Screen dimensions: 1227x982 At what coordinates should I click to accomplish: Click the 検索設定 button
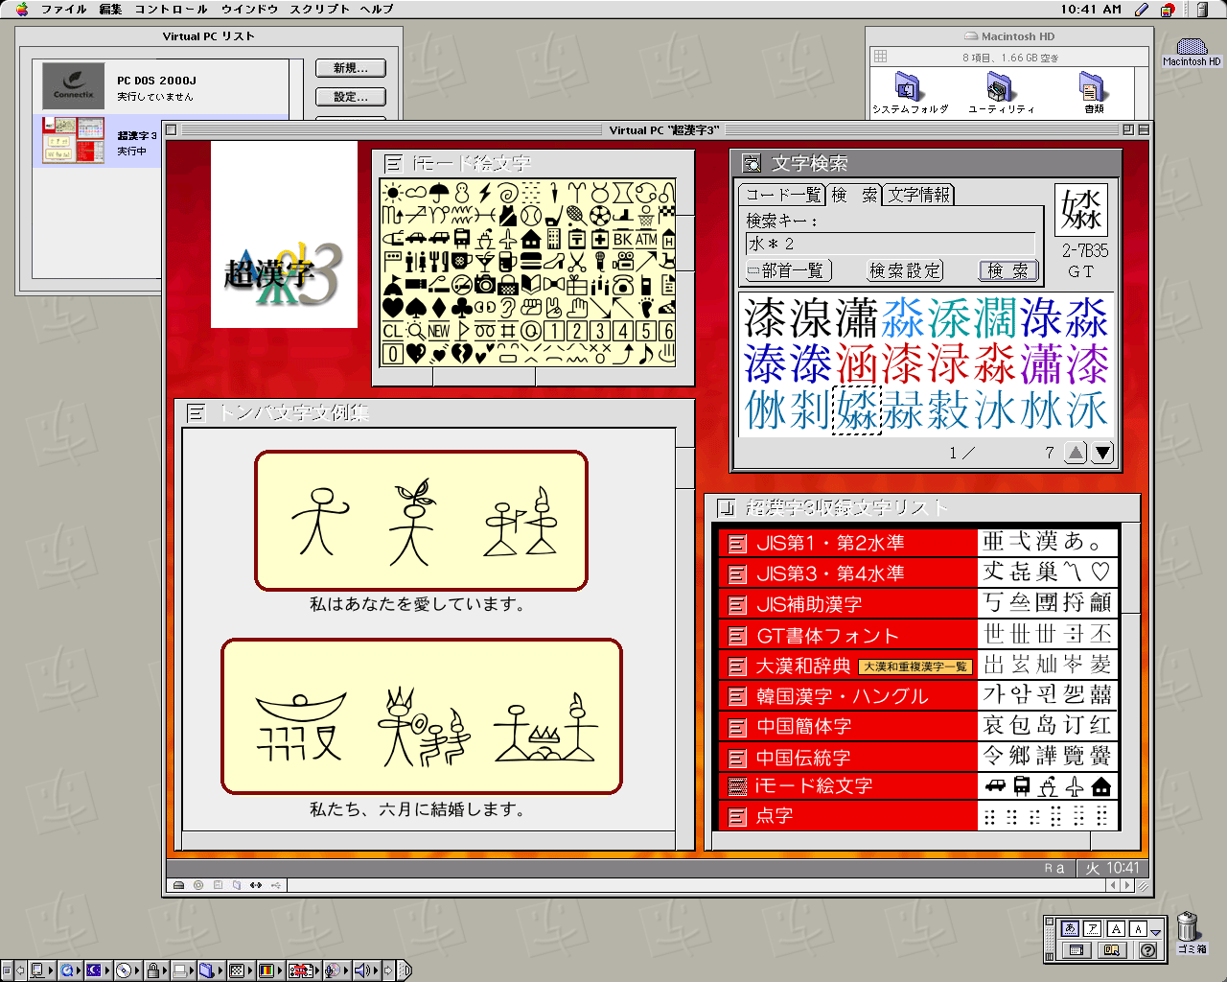905,271
